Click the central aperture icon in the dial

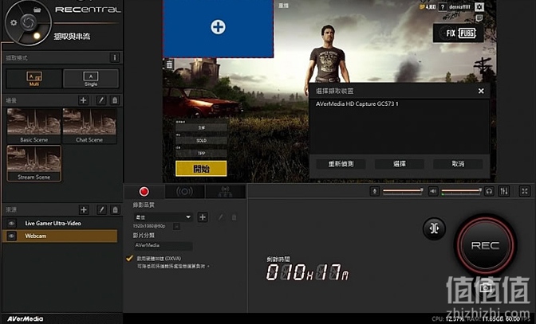[x=29, y=22]
